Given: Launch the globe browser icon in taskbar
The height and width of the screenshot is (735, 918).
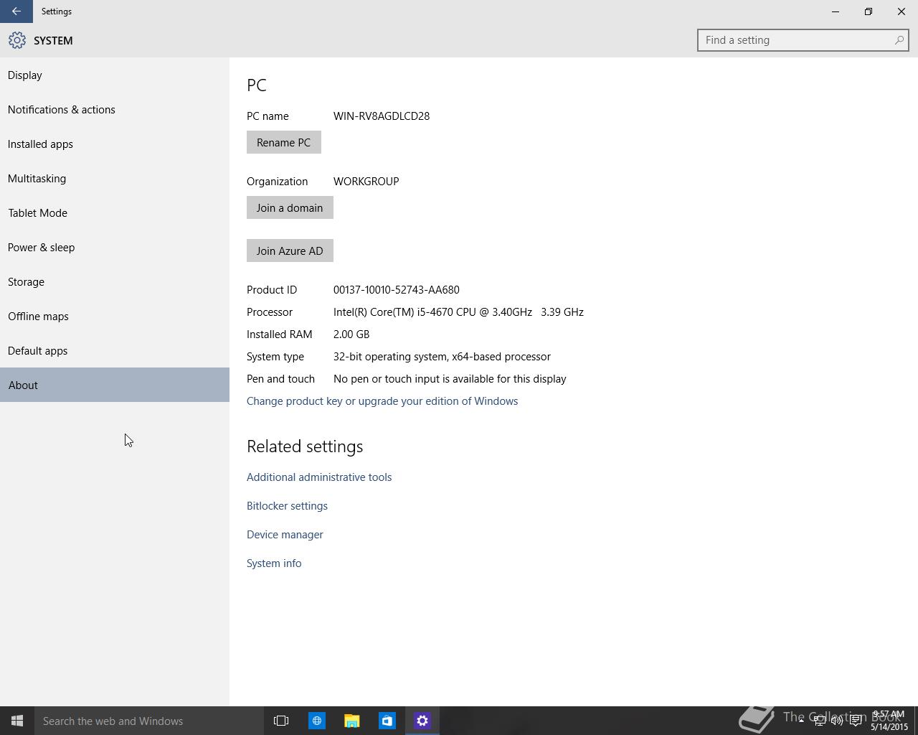Looking at the screenshot, I should pos(316,721).
